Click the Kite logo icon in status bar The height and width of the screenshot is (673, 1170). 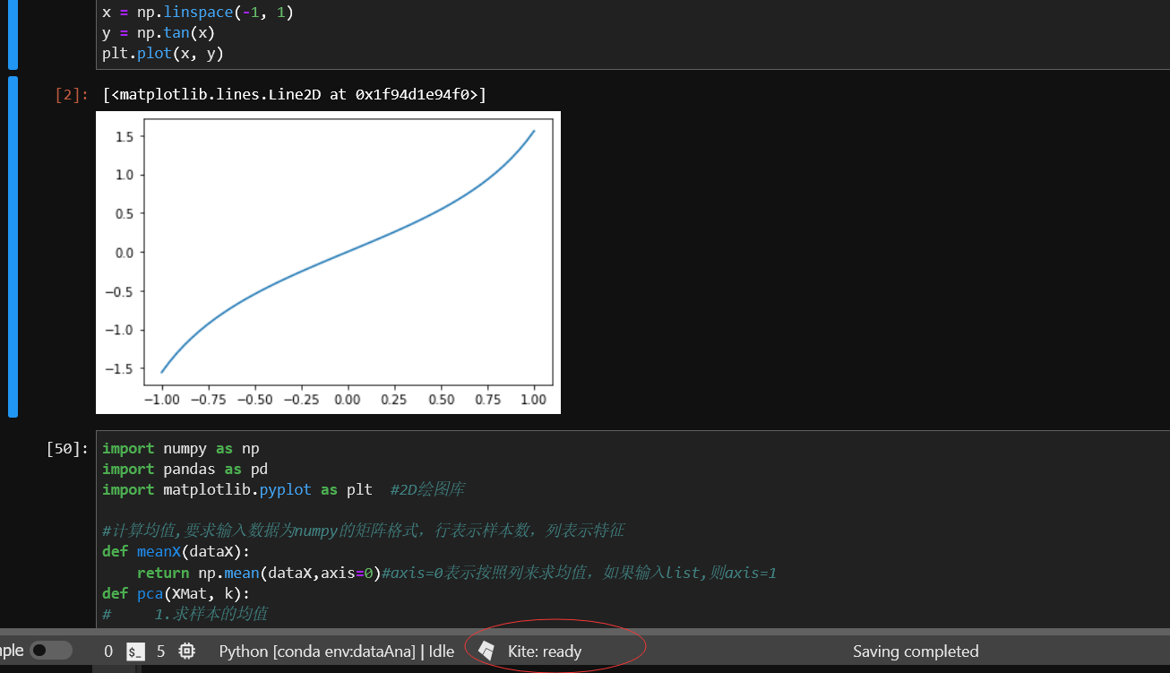pos(486,651)
